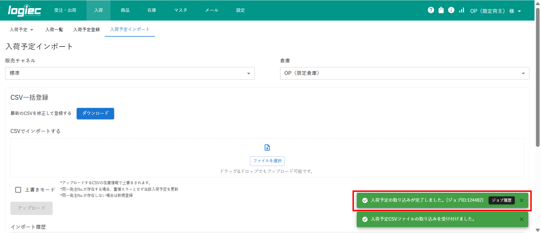The height and width of the screenshot is (233, 541).
Task: Switch to the 入荷一覧 tab
Action: point(54,30)
